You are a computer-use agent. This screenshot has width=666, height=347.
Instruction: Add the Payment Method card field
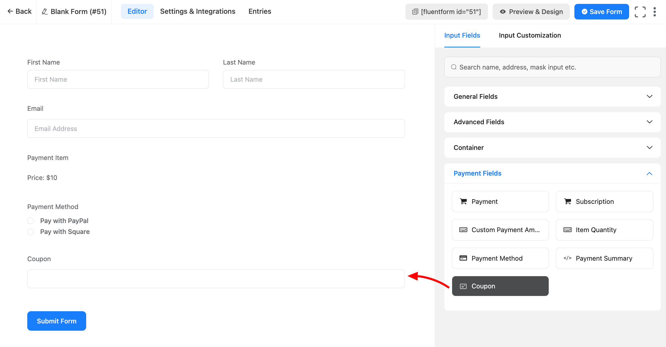[500, 258]
